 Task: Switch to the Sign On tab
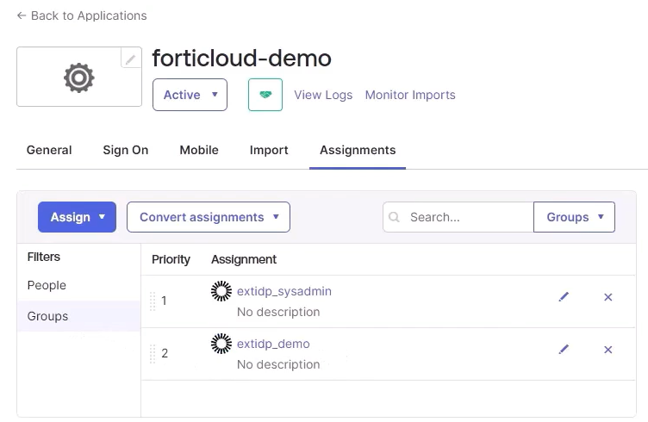(x=126, y=150)
